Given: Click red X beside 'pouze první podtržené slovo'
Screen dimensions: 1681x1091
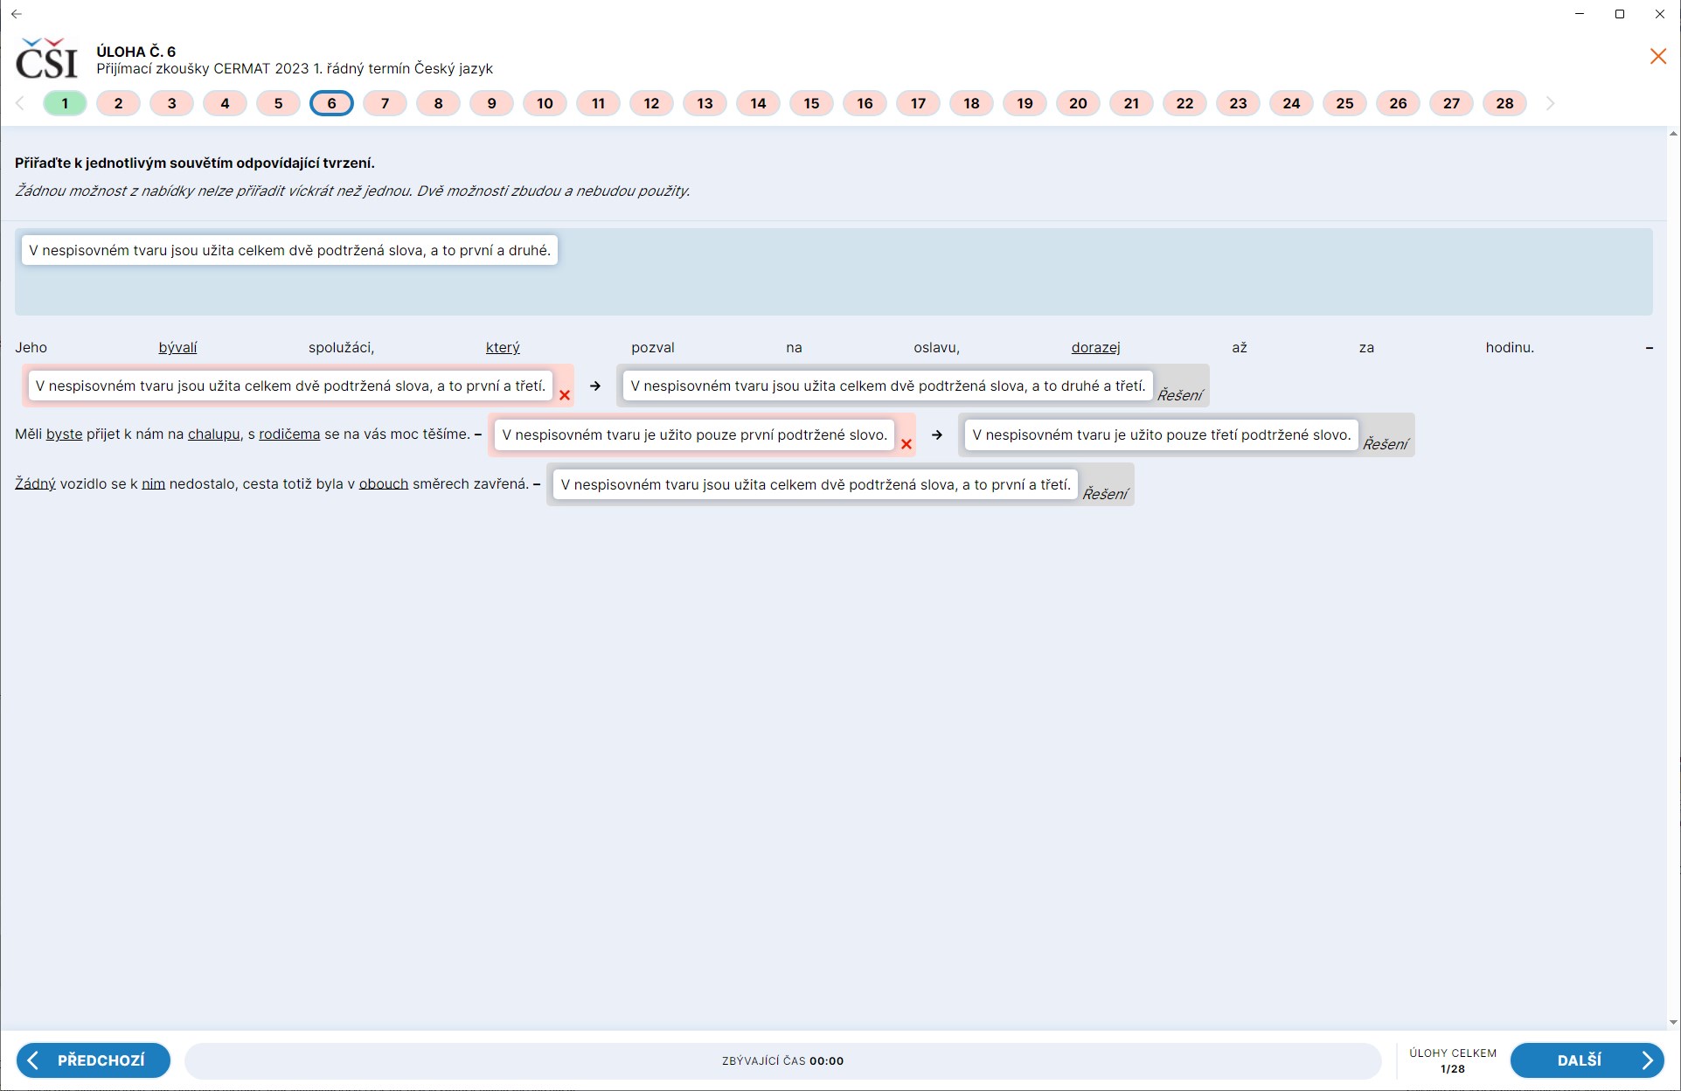Looking at the screenshot, I should [906, 444].
